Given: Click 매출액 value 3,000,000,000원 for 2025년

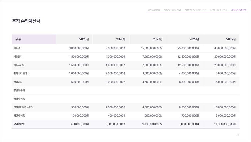Looking at the screenshot, I should [79, 48].
